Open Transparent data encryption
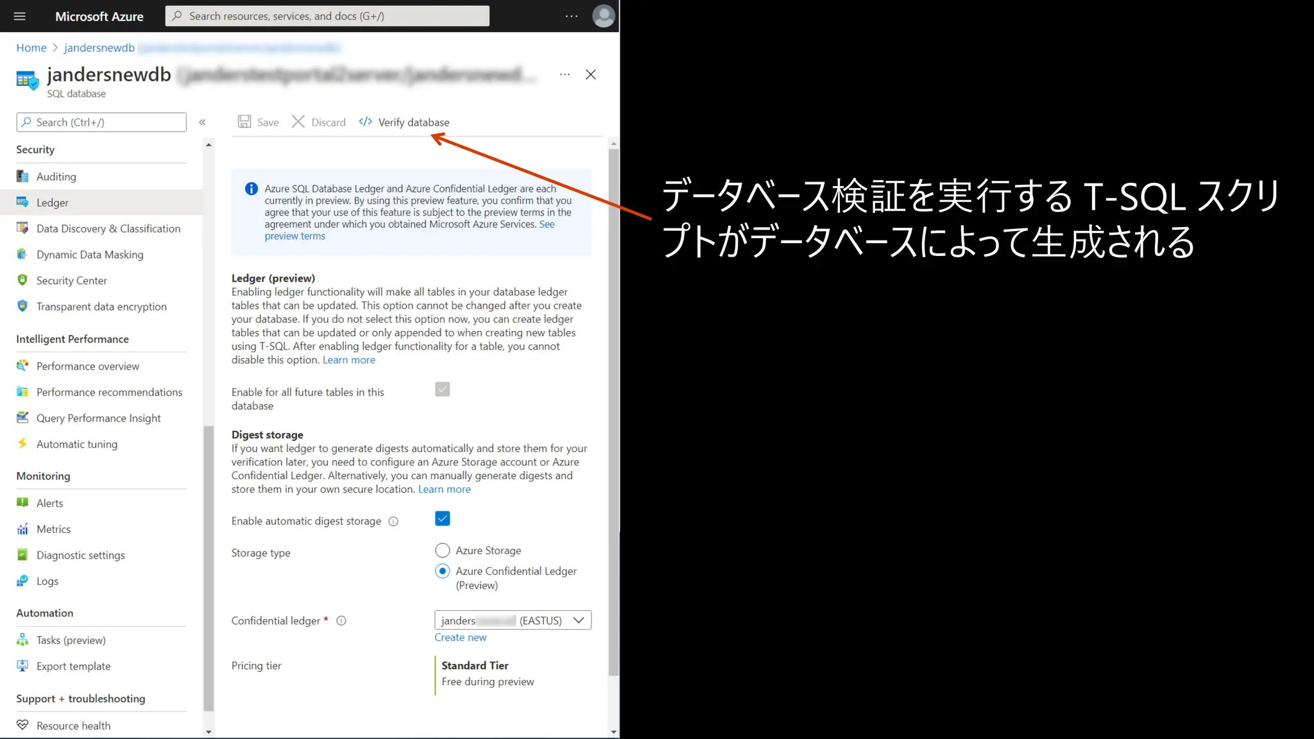This screenshot has height=739, width=1314. click(x=101, y=306)
